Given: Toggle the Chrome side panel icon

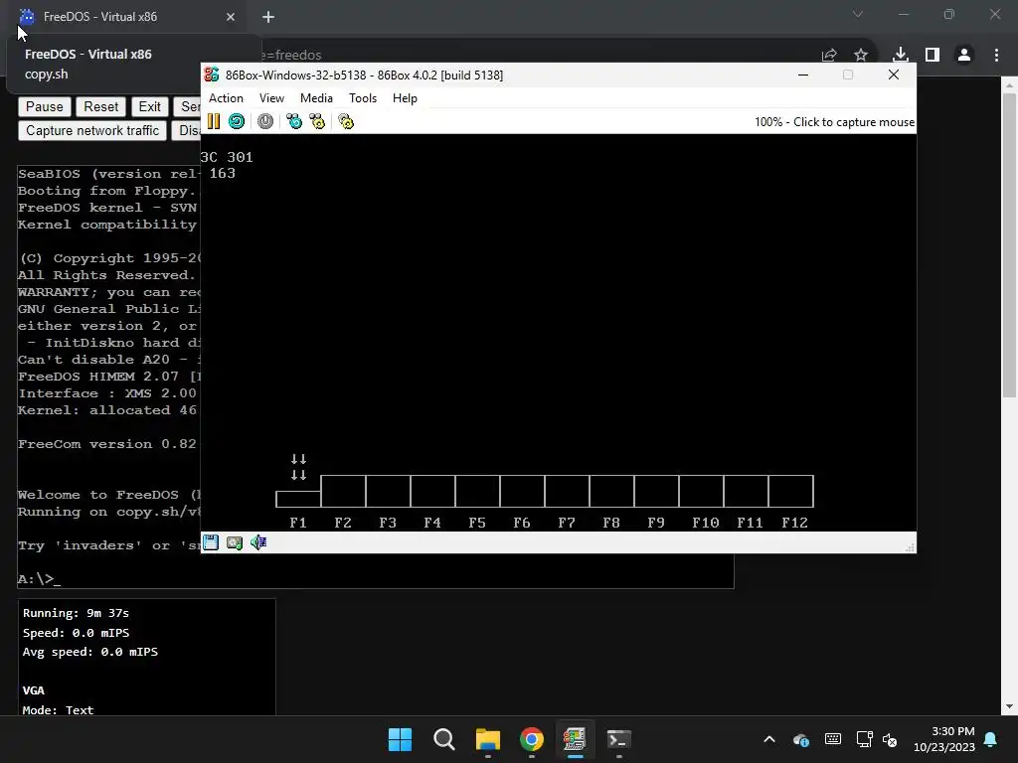Looking at the screenshot, I should click(933, 55).
